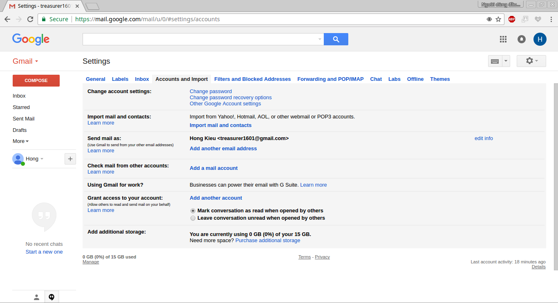Expand the More labels list
The image size is (558, 303).
pyautogui.click(x=20, y=141)
